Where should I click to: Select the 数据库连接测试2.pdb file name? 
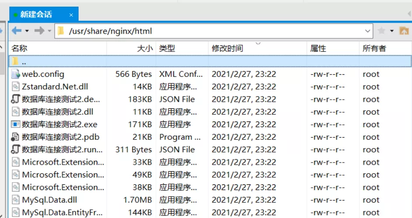61,137
